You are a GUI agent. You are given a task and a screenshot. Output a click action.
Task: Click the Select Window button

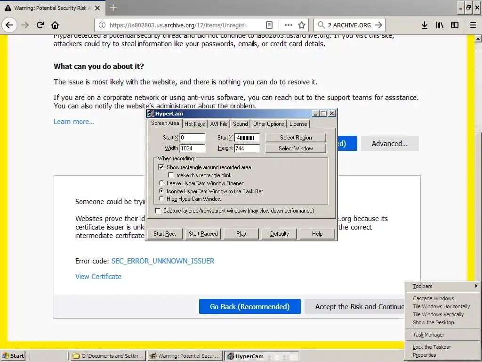296,148
